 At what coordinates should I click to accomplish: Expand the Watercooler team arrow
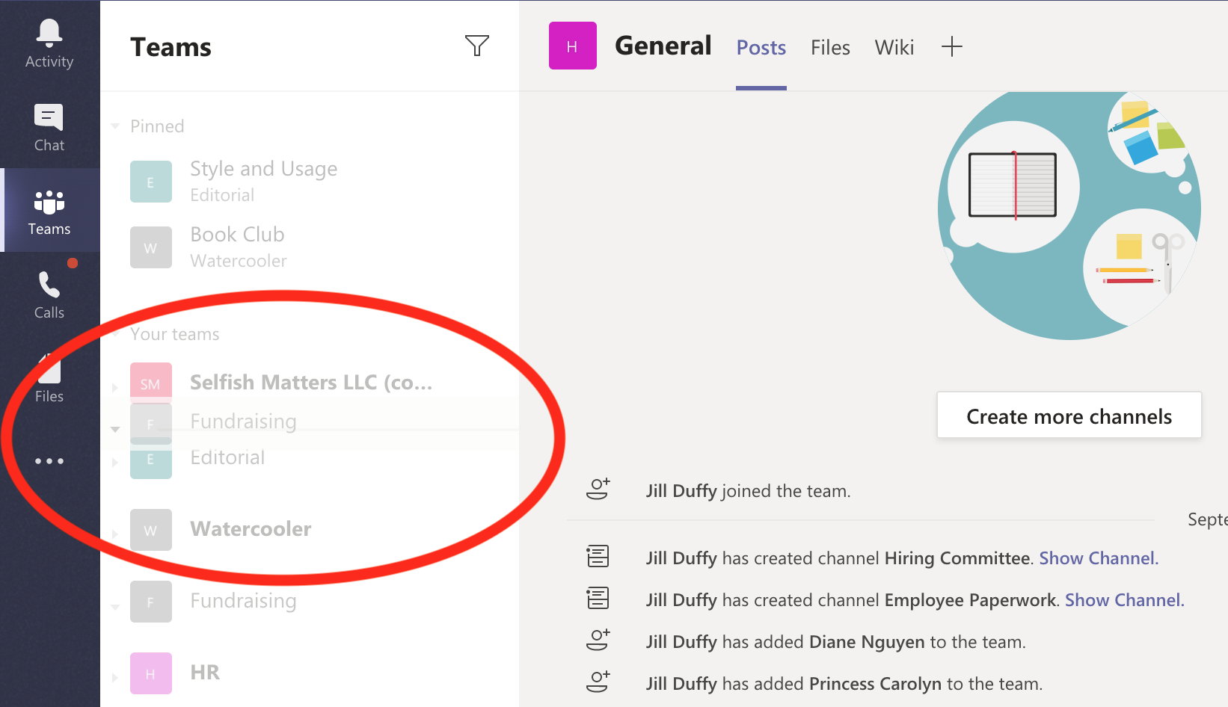click(x=115, y=534)
